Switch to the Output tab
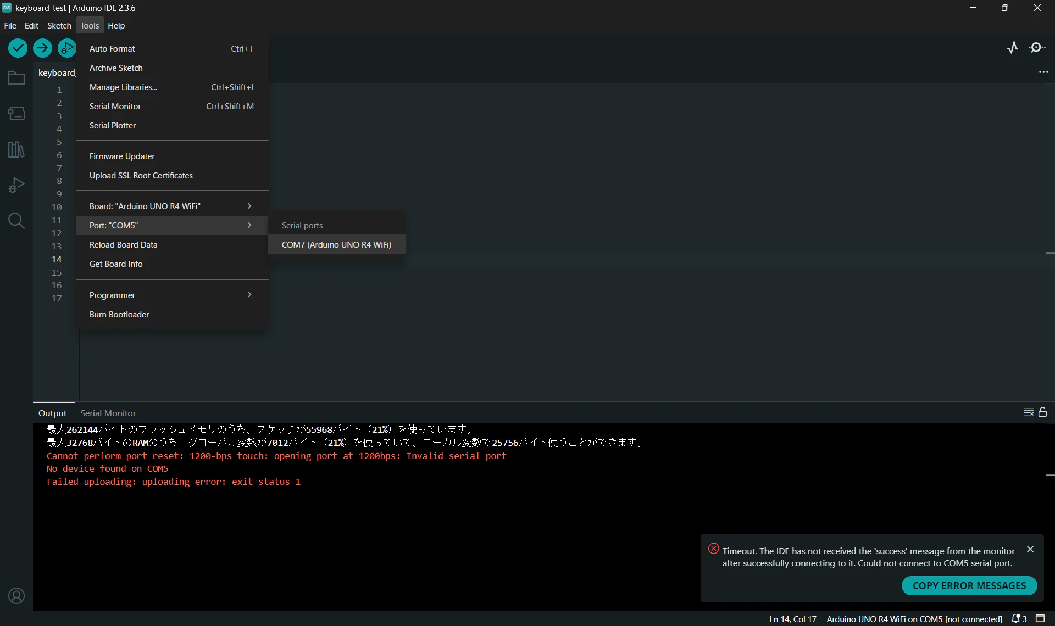Image resolution: width=1055 pixels, height=626 pixels. (x=52, y=413)
